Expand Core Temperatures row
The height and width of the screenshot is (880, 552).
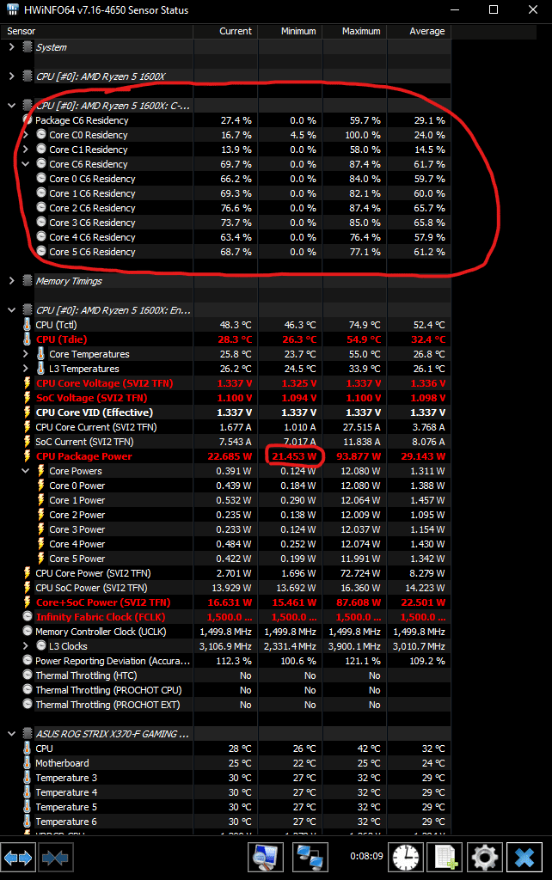click(25, 353)
